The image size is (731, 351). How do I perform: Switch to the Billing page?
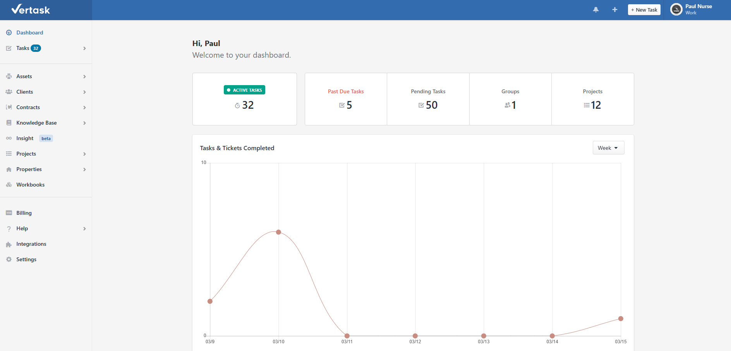(24, 213)
